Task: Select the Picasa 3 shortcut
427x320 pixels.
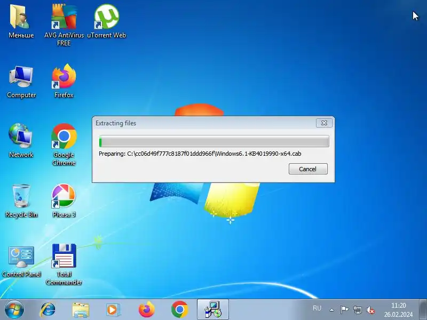Action: (64, 201)
